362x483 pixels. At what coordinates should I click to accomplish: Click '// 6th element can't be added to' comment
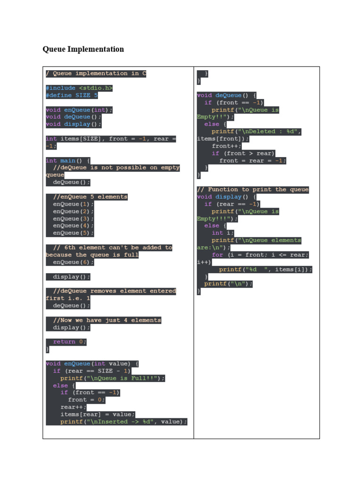[x=113, y=248]
